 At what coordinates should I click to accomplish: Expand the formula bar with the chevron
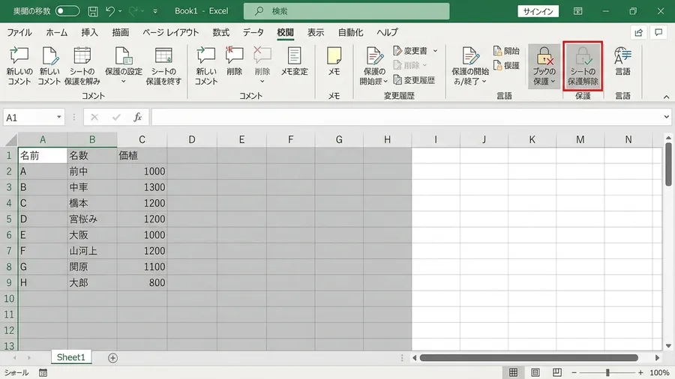click(667, 117)
